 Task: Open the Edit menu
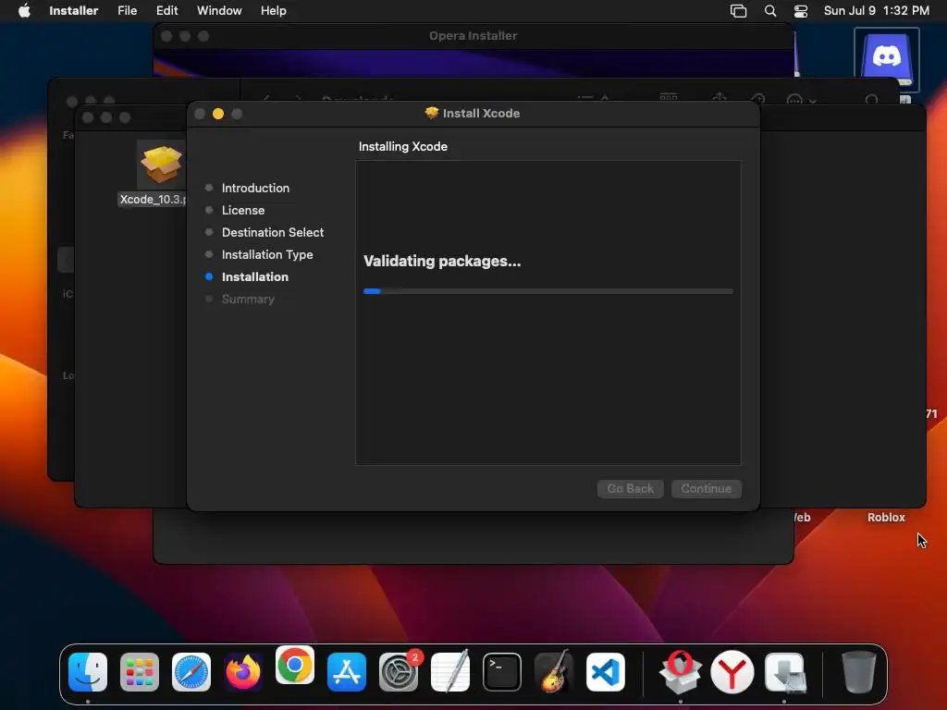(166, 10)
